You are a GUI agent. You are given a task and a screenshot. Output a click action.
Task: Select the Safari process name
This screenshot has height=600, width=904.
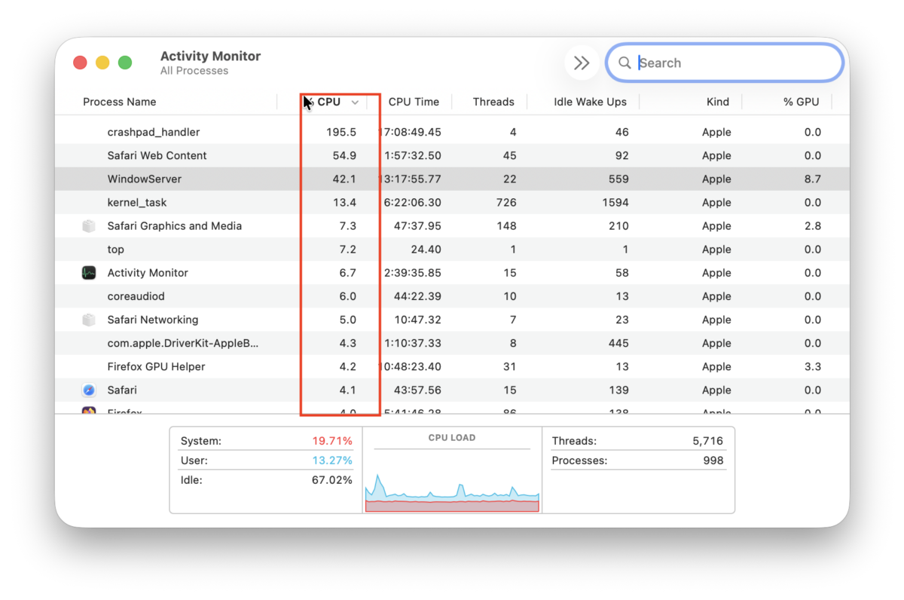coord(122,390)
